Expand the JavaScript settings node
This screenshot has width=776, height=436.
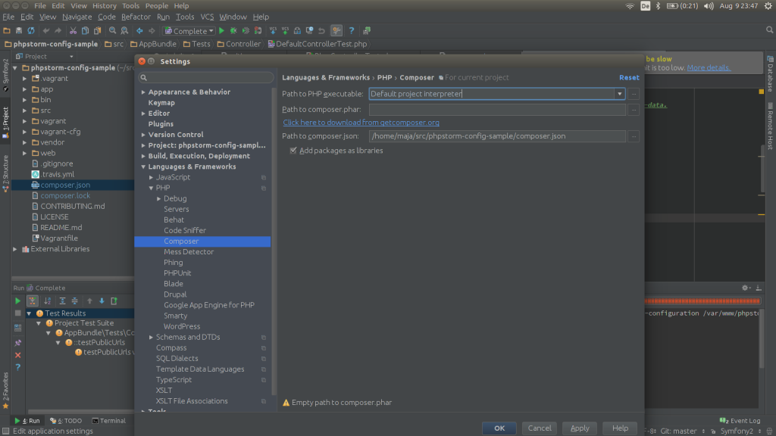pyautogui.click(x=152, y=177)
